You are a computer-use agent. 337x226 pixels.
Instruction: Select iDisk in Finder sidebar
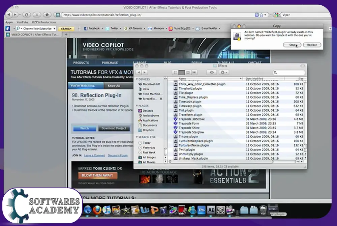[x=144, y=89]
